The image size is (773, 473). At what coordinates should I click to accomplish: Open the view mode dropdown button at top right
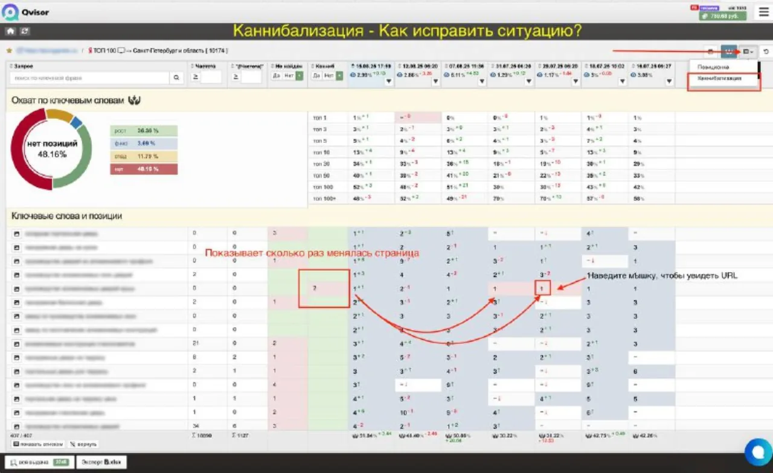tap(749, 52)
